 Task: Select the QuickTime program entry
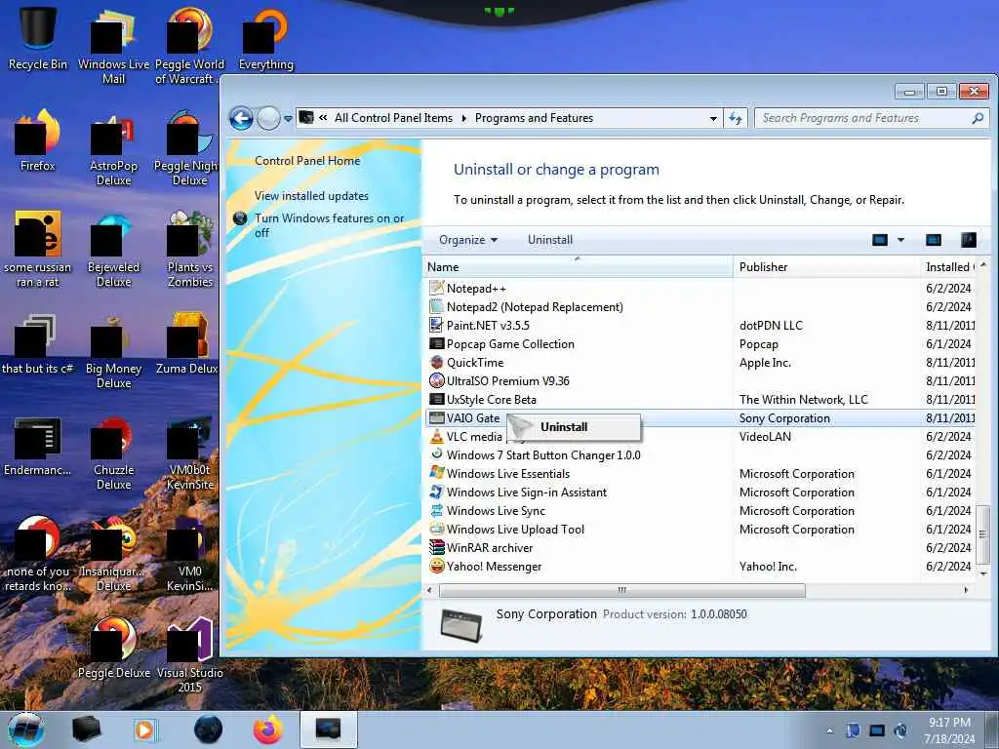(699, 363)
